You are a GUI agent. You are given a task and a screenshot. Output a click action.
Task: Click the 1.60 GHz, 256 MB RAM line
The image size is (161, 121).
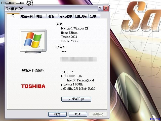tap(78, 88)
